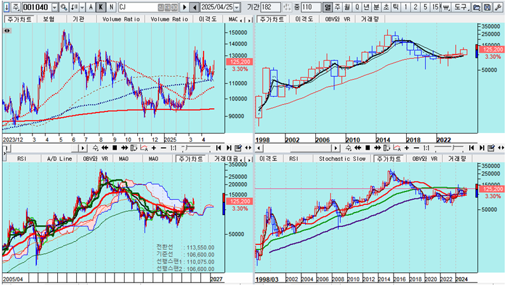Adjust the zoom slider in left chart controls
506x285 pixels.
tap(196, 148)
